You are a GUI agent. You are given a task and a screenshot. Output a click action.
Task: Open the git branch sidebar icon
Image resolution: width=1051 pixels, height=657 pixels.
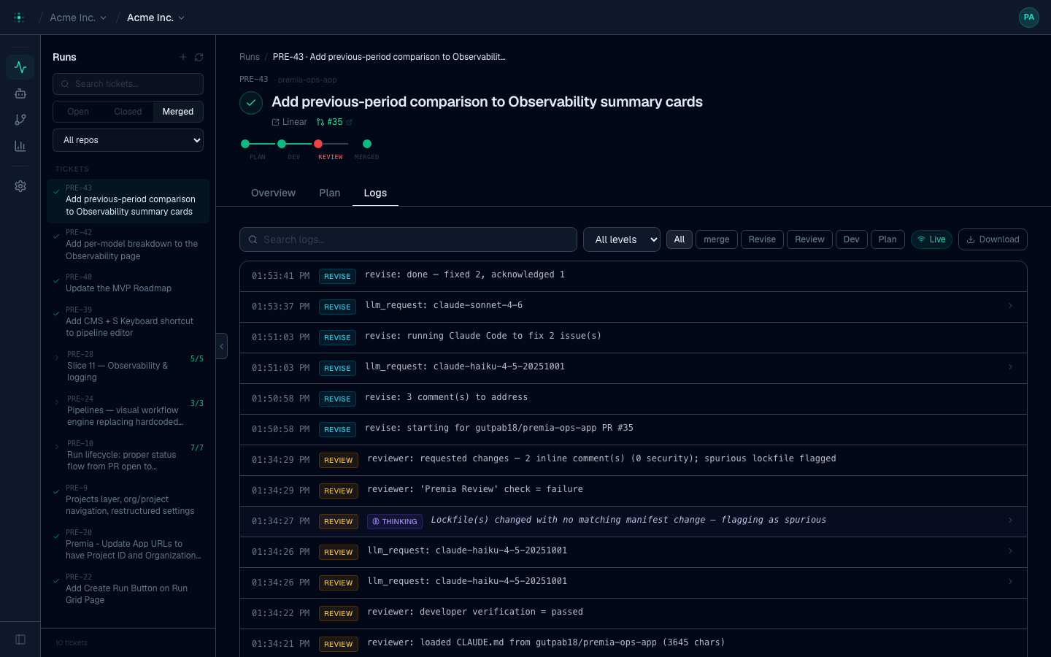pos(20,120)
